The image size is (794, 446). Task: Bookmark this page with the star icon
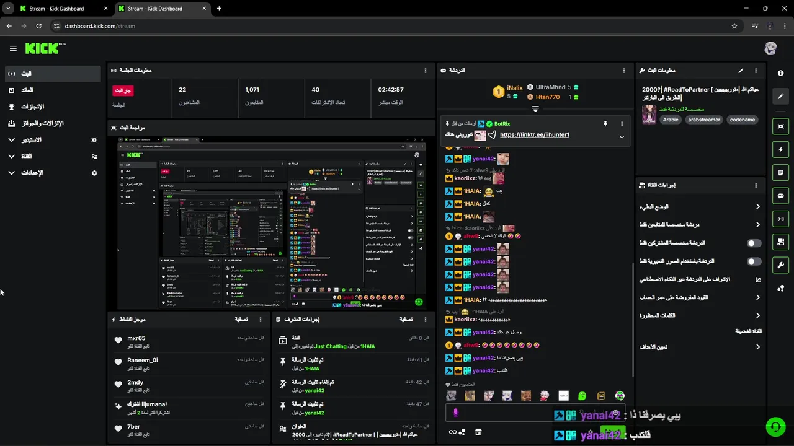734,26
